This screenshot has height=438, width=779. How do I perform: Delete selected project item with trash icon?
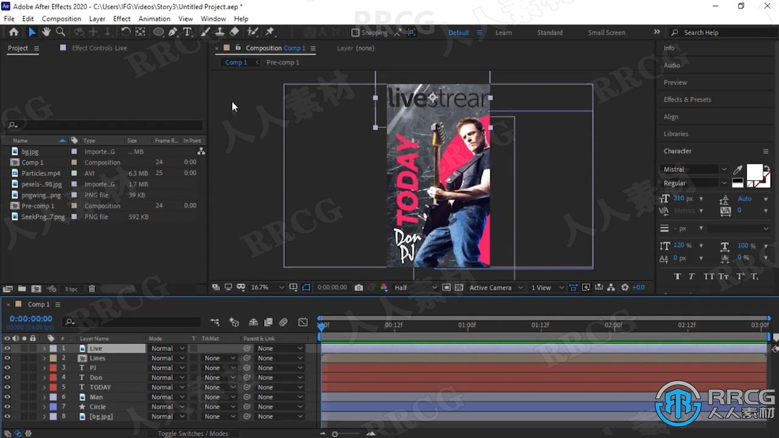tap(92, 289)
